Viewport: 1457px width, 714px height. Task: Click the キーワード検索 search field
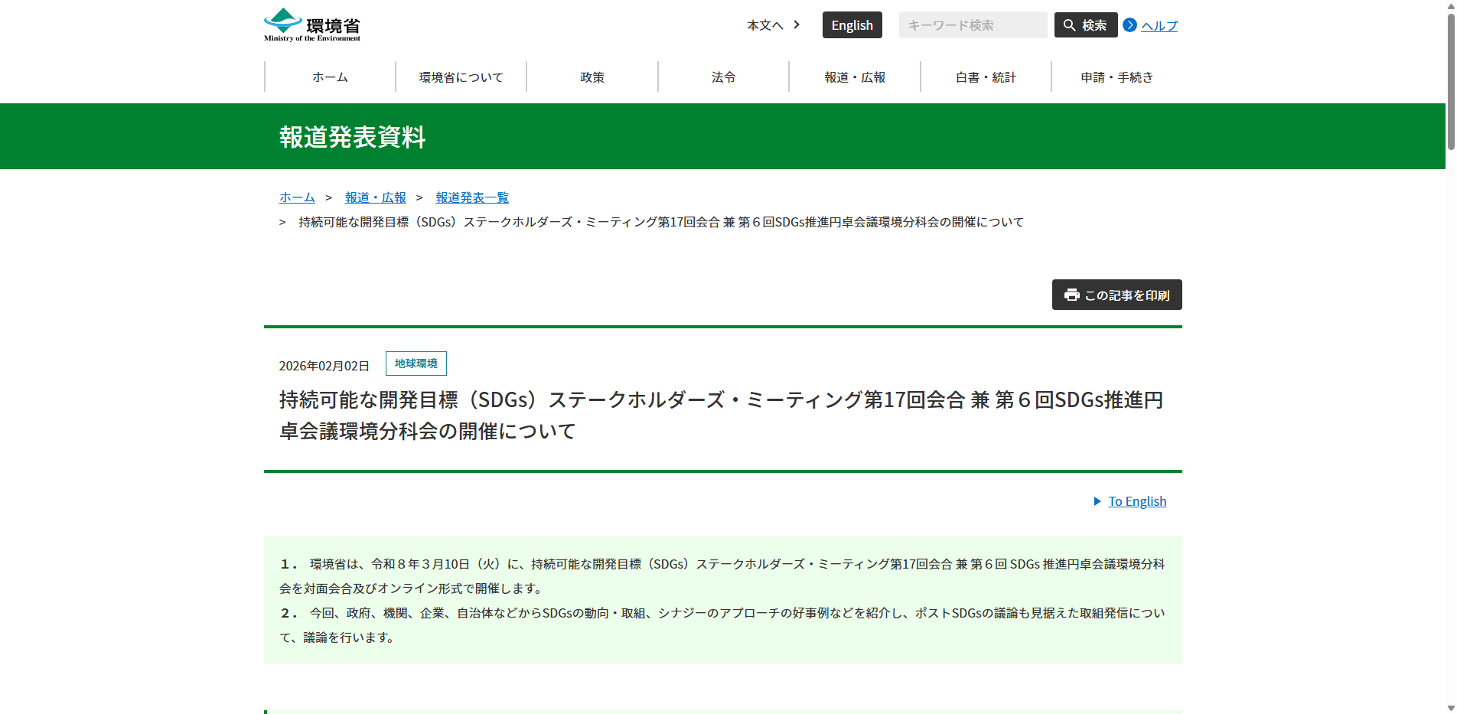click(972, 25)
